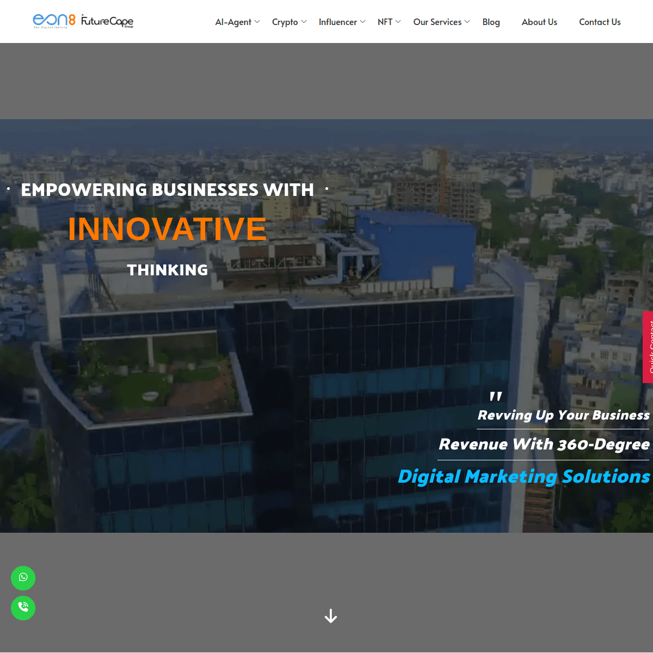Open the AI-Agent menu item
The image size is (653, 653).
[233, 22]
